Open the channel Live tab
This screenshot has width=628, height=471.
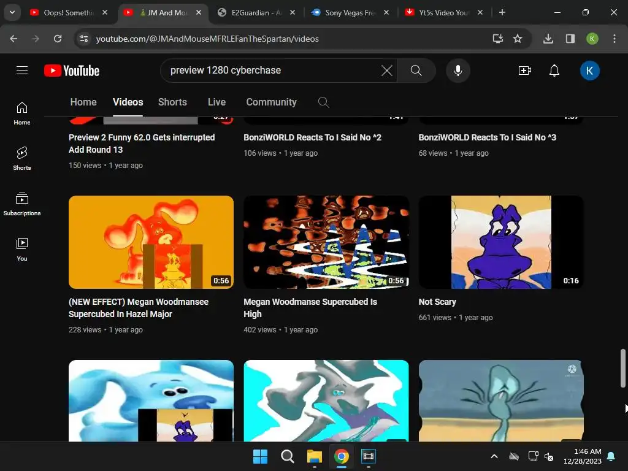coord(216,102)
